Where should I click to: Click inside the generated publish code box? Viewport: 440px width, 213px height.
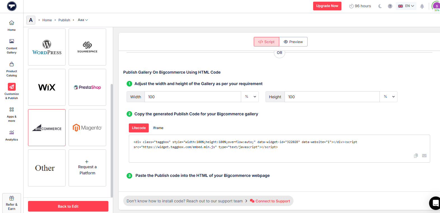pos(279,149)
